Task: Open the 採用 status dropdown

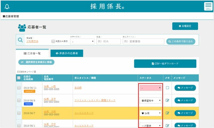Action: [150, 113]
